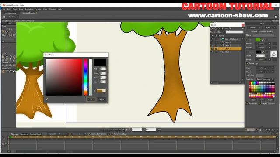The image size is (280, 157).
Task: Toggle Relative keyframing checkbox
Action: [x=89, y=134]
